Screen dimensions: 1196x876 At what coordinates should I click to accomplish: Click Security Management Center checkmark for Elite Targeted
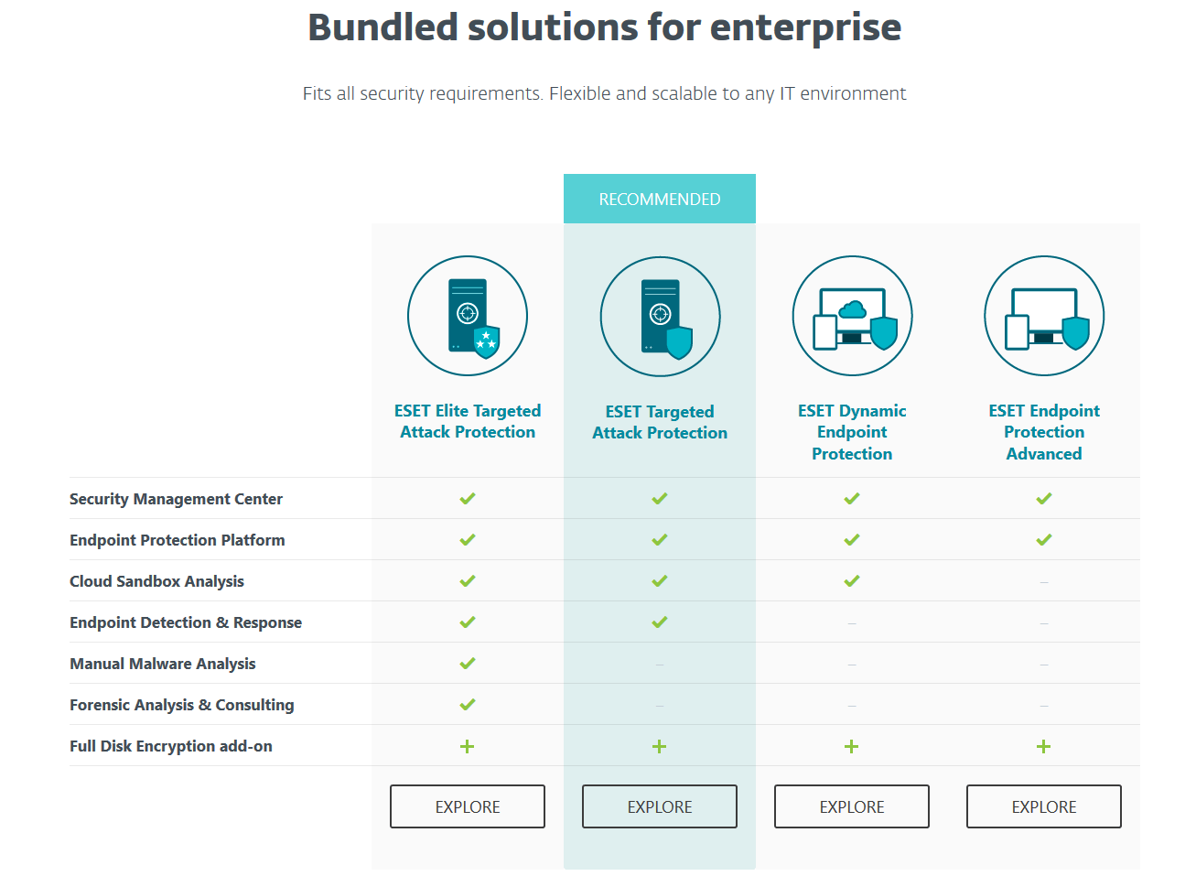(x=468, y=499)
